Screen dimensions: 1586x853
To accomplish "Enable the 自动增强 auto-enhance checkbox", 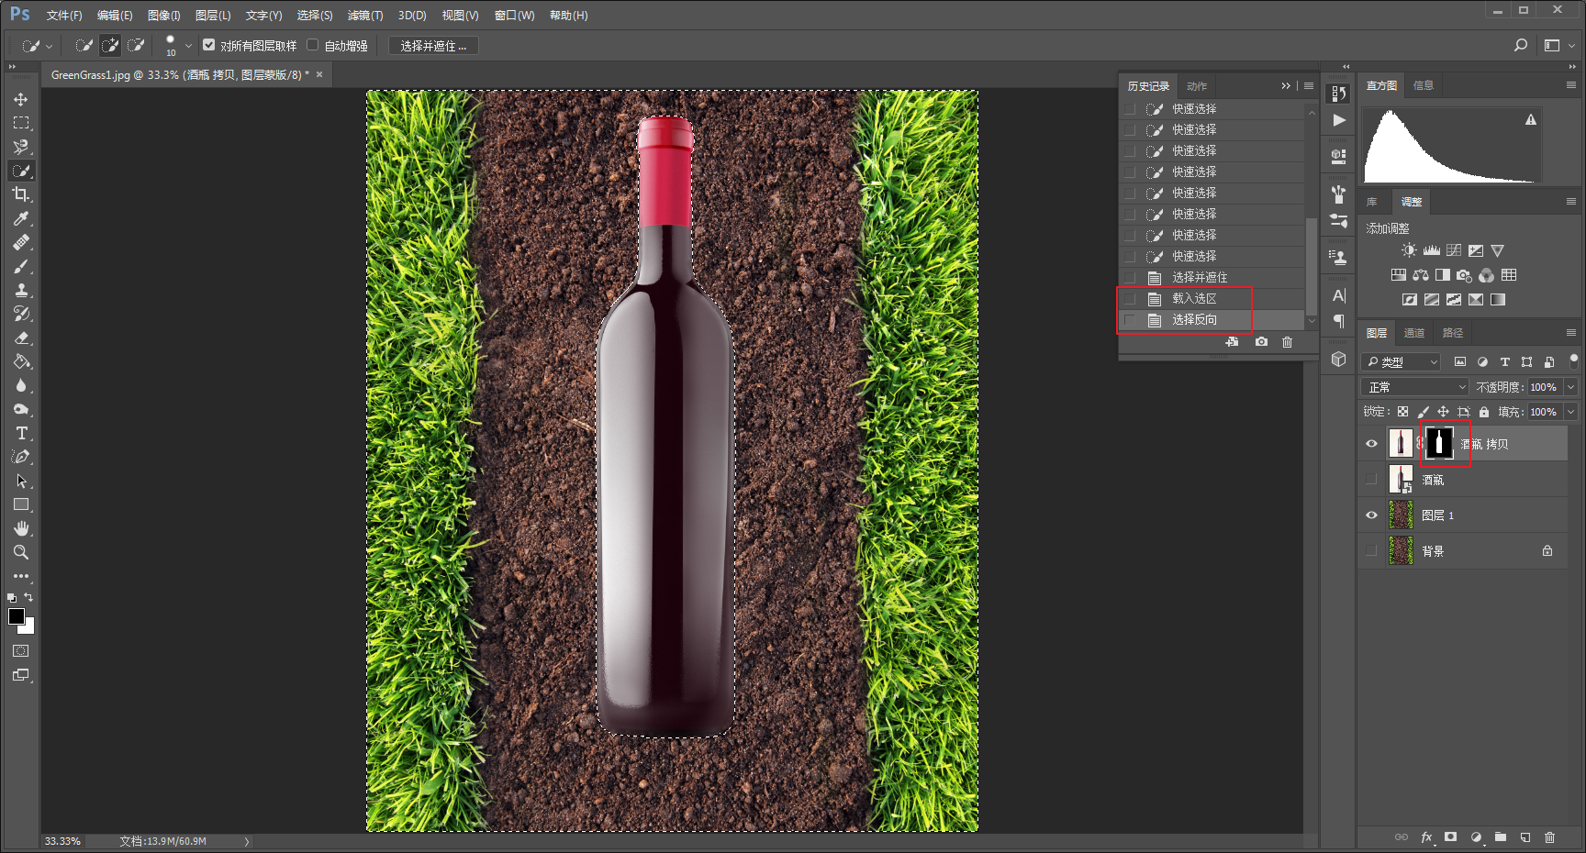I will pos(312,45).
